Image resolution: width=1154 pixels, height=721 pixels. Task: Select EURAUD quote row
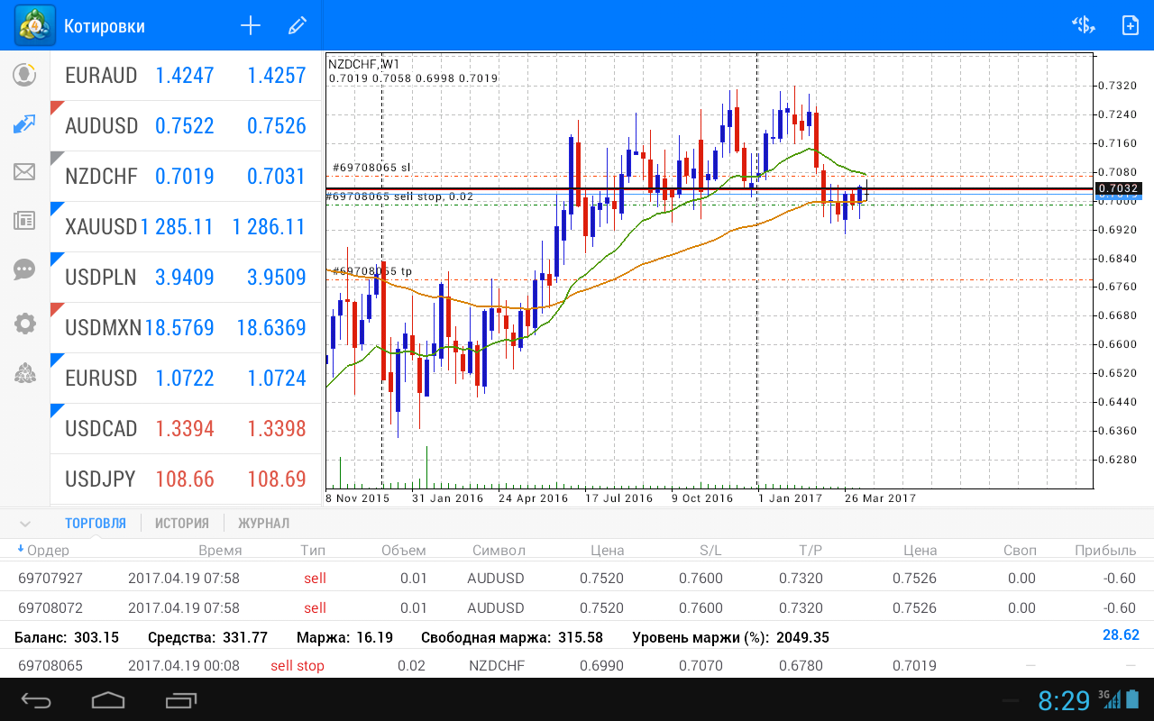click(x=186, y=76)
